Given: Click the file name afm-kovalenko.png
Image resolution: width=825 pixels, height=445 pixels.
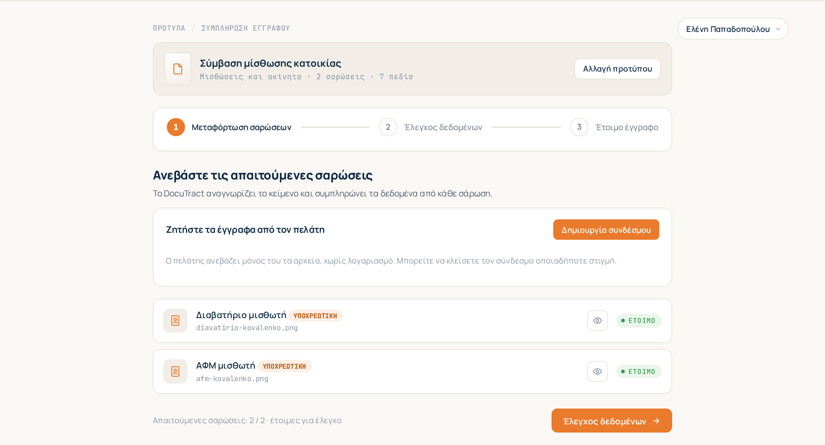Looking at the screenshot, I should [232, 379].
